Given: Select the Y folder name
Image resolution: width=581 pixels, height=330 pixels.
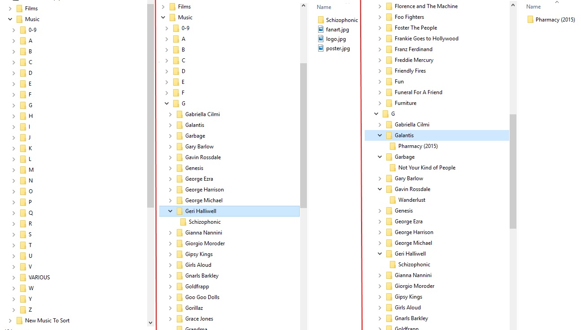Looking at the screenshot, I should [x=30, y=299].
